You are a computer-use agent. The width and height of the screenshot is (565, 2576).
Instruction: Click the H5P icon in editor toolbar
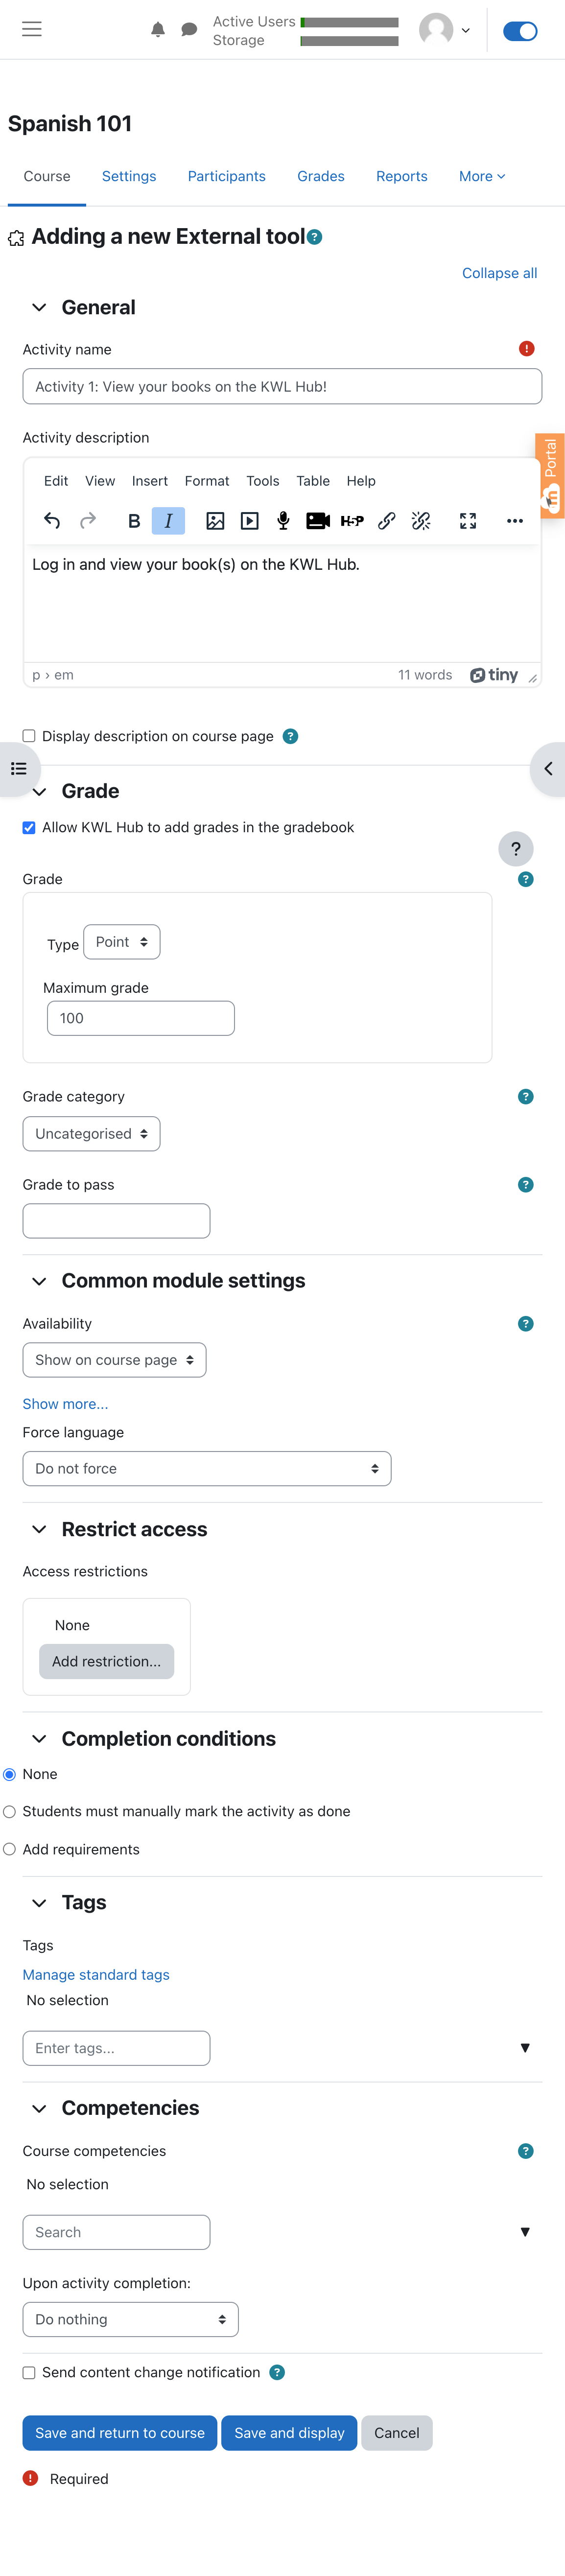click(352, 521)
